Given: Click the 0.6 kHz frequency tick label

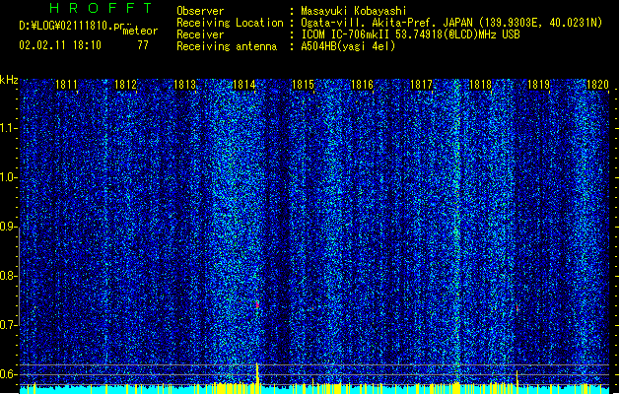Looking at the screenshot, I should click(x=8, y=374).
